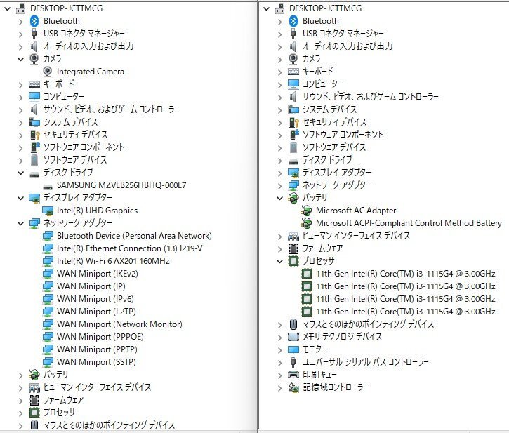
Task: Collapse the ディスク ドライブ category in left pane
Action: pyautogui.click(x=21, y=173)
